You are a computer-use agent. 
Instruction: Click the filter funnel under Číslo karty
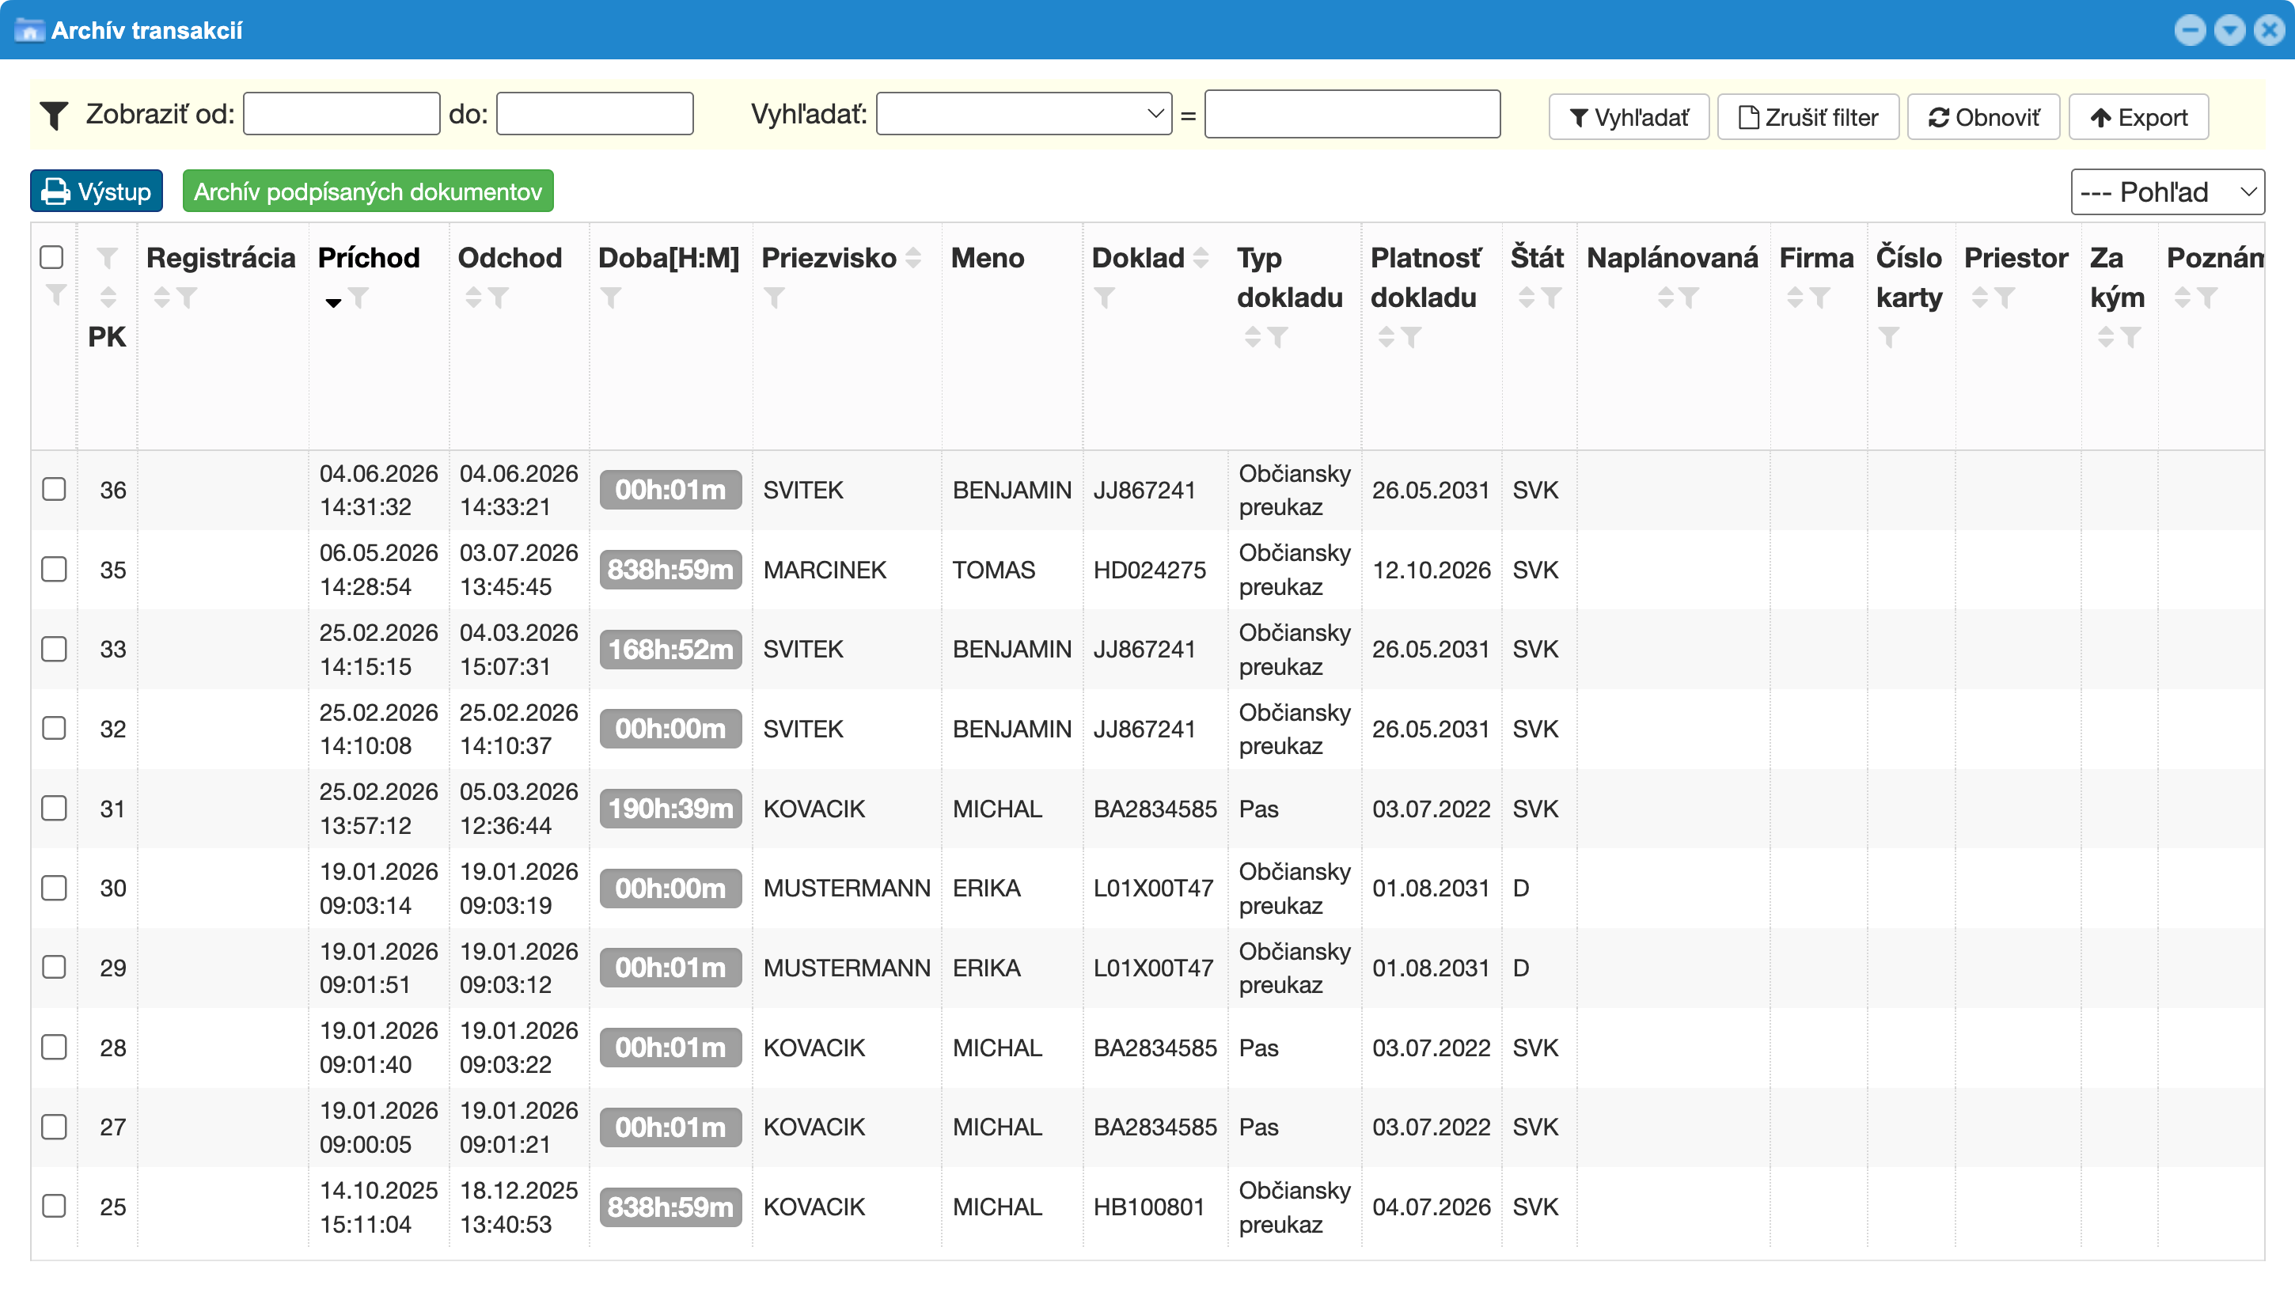click(1888, 338)
